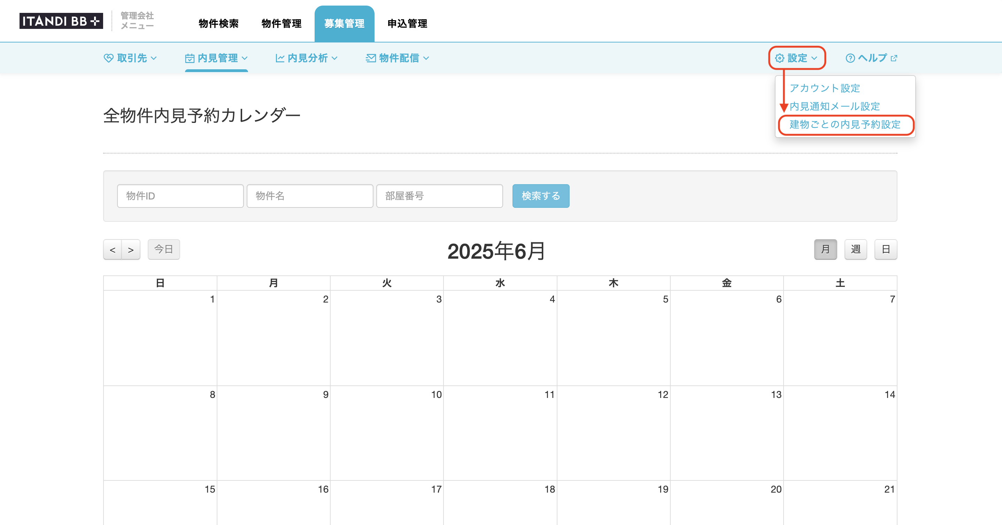Go to the previous month

tap(113, 250)
